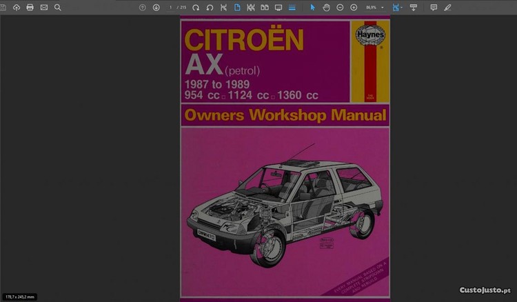Open search with the magnifier icon
This screenshot has width=517, height=302.
pos(58,7)
